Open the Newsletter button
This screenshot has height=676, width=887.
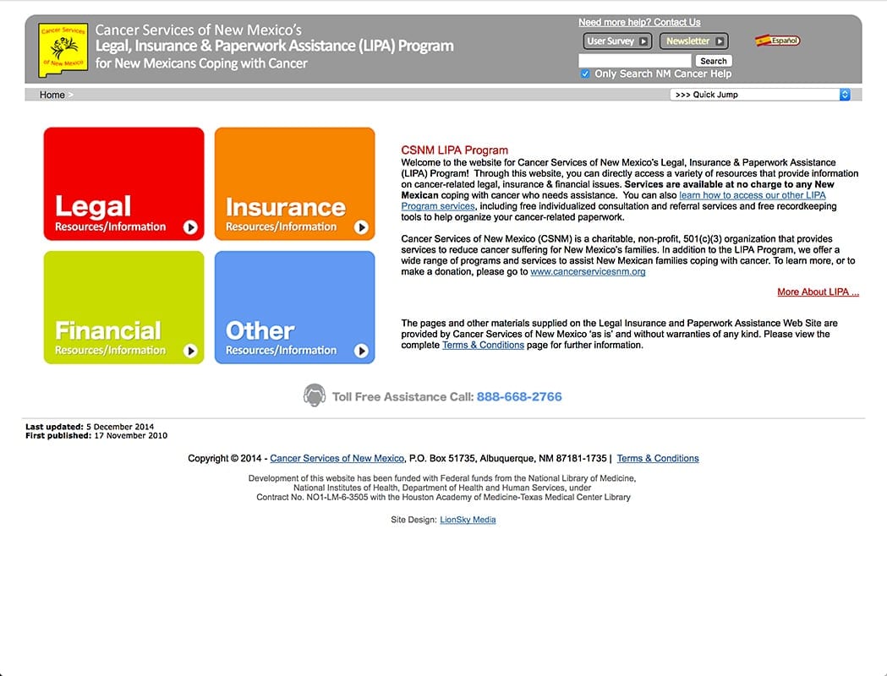click(695, 41)
